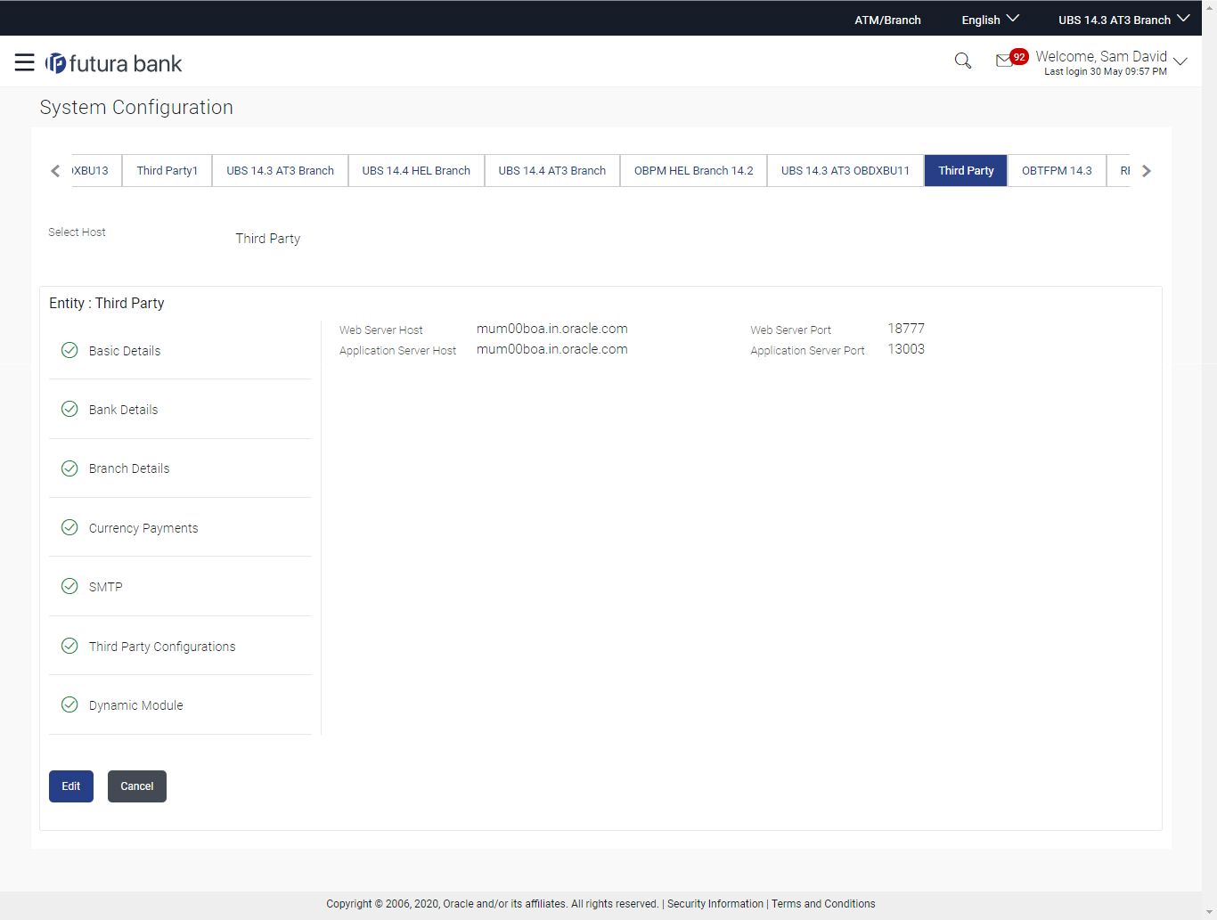The image size is (1217, 920).
Task: Select the UBS 14.4 AT3 Branch tab
Action: [x=552, y=170]
